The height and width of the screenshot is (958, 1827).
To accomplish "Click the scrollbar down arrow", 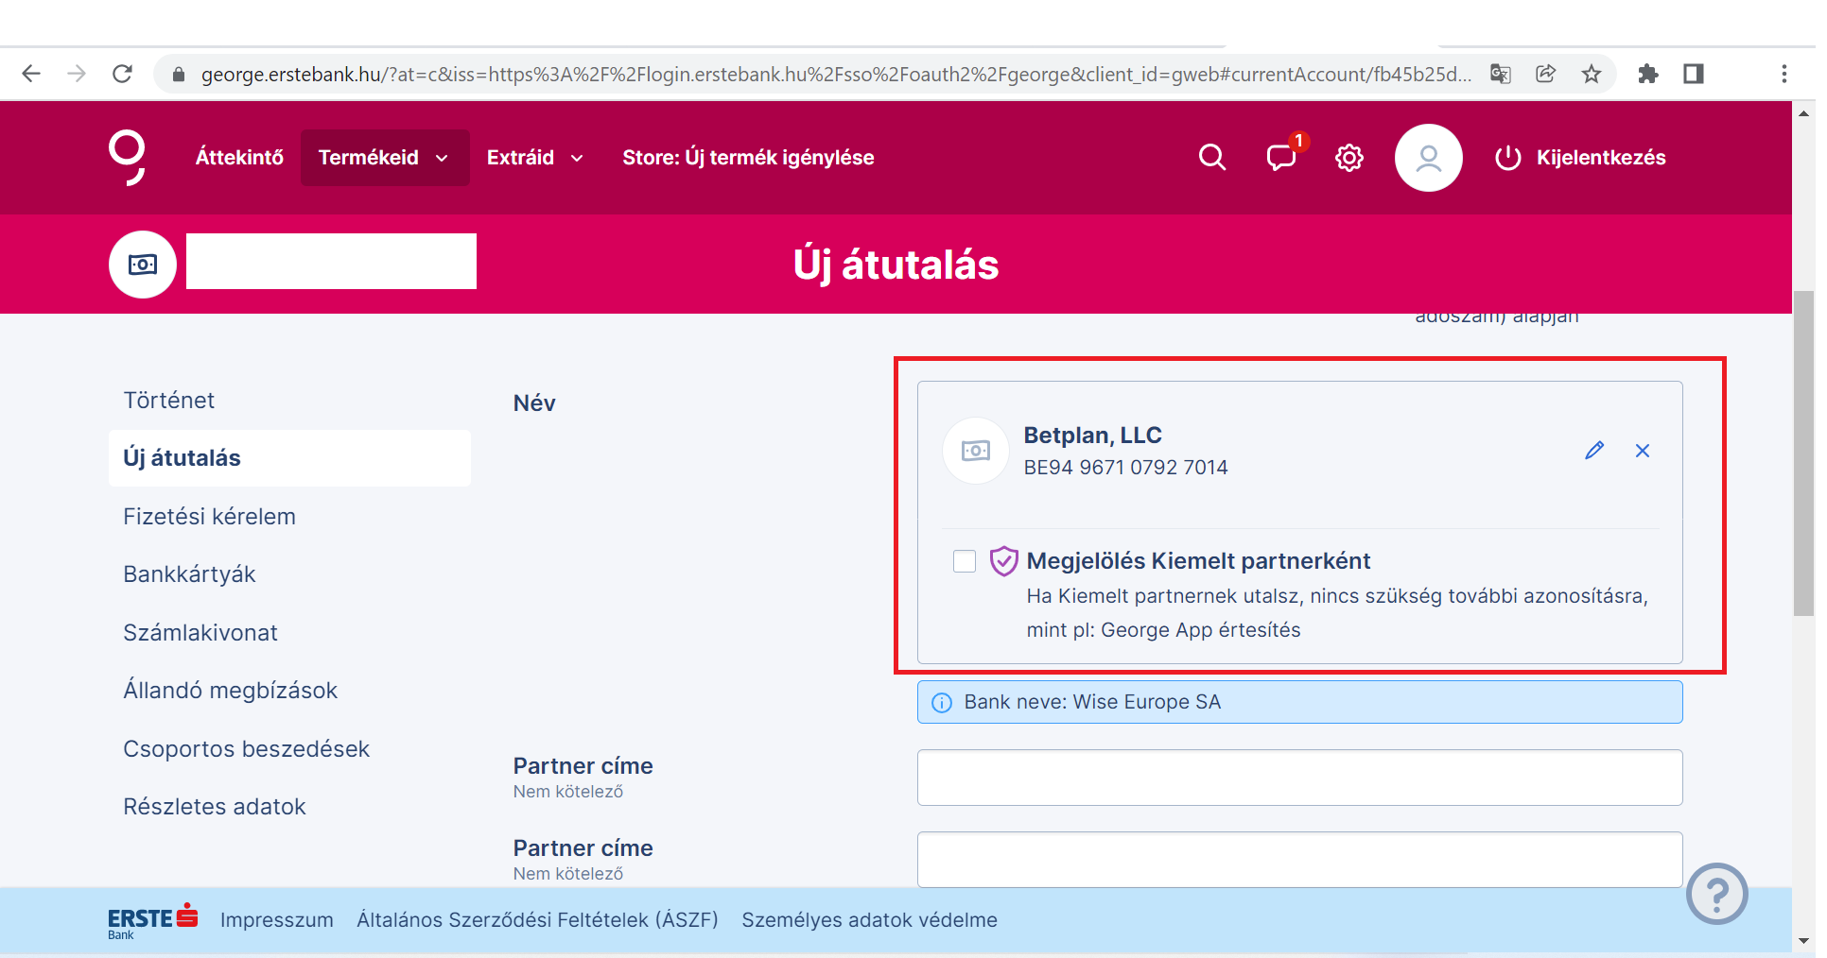I will (x=1803, y=941).
